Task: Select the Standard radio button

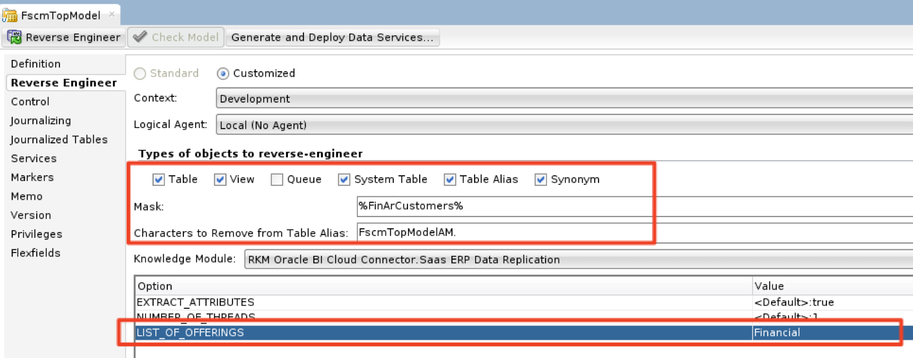Action: pyautogui.click(x=139, y=74)
